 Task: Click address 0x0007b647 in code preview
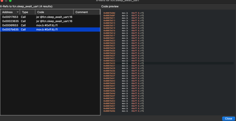[x=109, y=86]
